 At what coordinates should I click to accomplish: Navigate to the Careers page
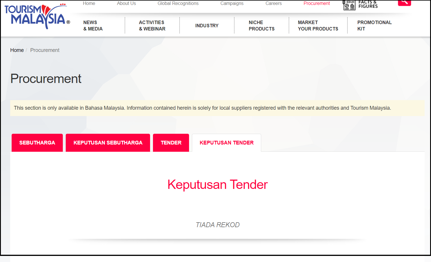(x=273, y=3)
